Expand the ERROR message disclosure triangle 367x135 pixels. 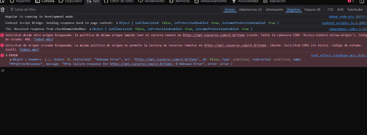click(x=7, y=55)
